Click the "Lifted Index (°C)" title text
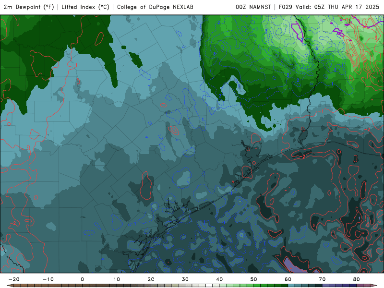 [x=85, y=7]
